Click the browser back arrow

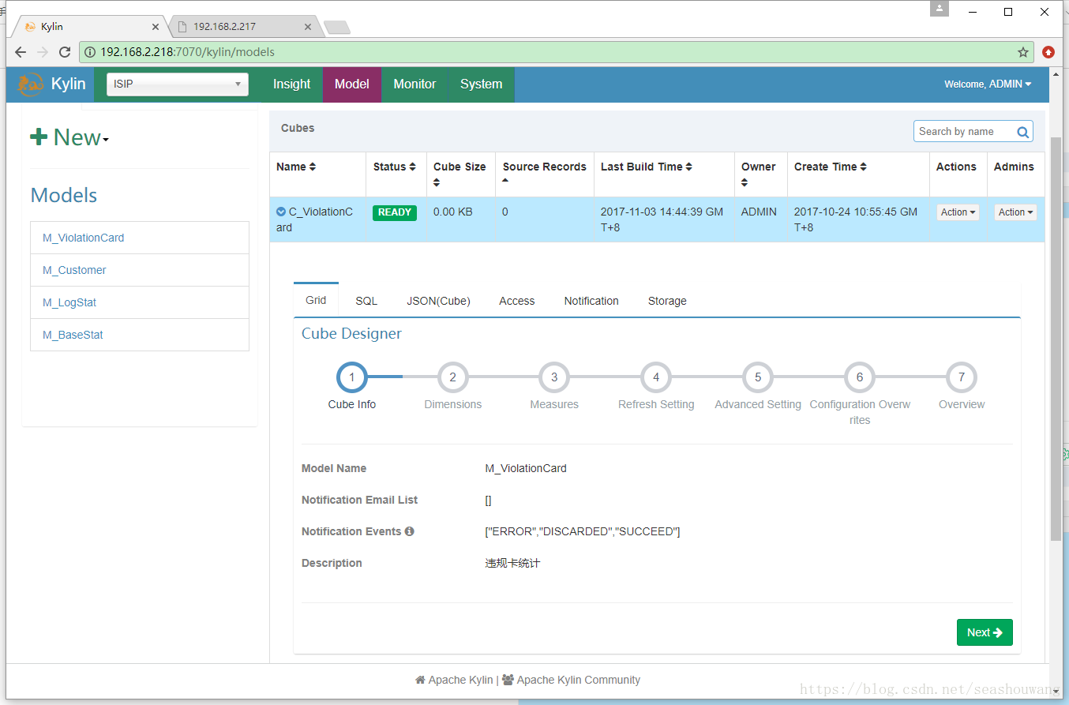[x=21, y=52]
